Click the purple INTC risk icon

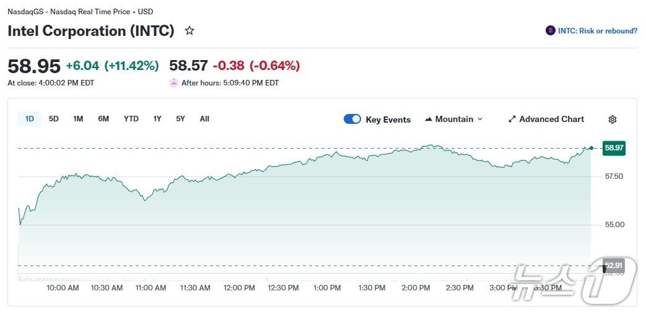(x=550, y=31)
